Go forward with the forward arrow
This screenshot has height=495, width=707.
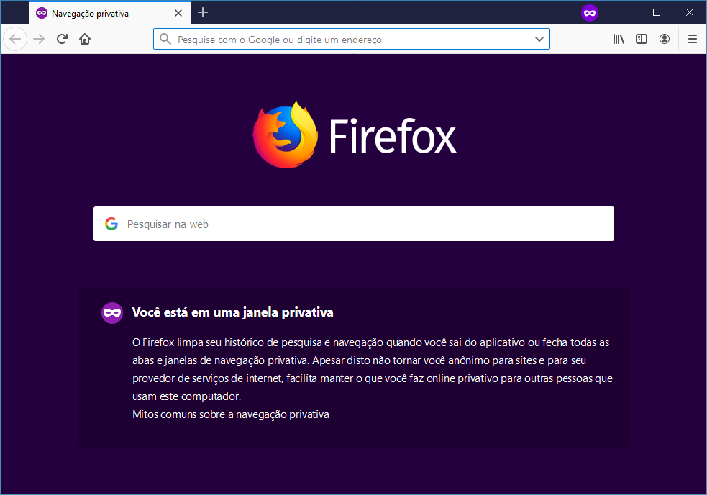click(40, 40)
